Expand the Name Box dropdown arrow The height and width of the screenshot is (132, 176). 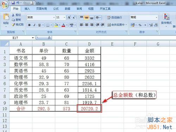pos(33,38)
